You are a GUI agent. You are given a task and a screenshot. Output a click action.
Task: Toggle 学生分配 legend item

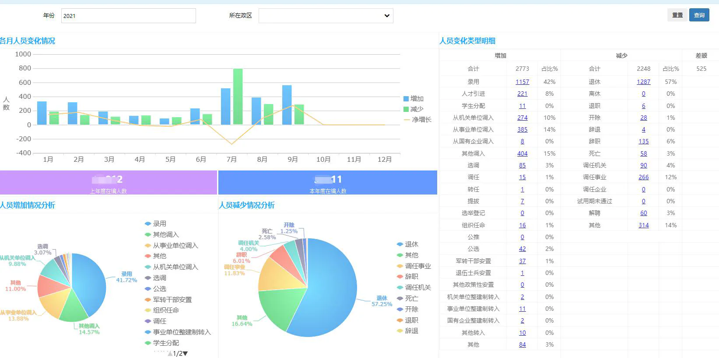tap(162, 343)
